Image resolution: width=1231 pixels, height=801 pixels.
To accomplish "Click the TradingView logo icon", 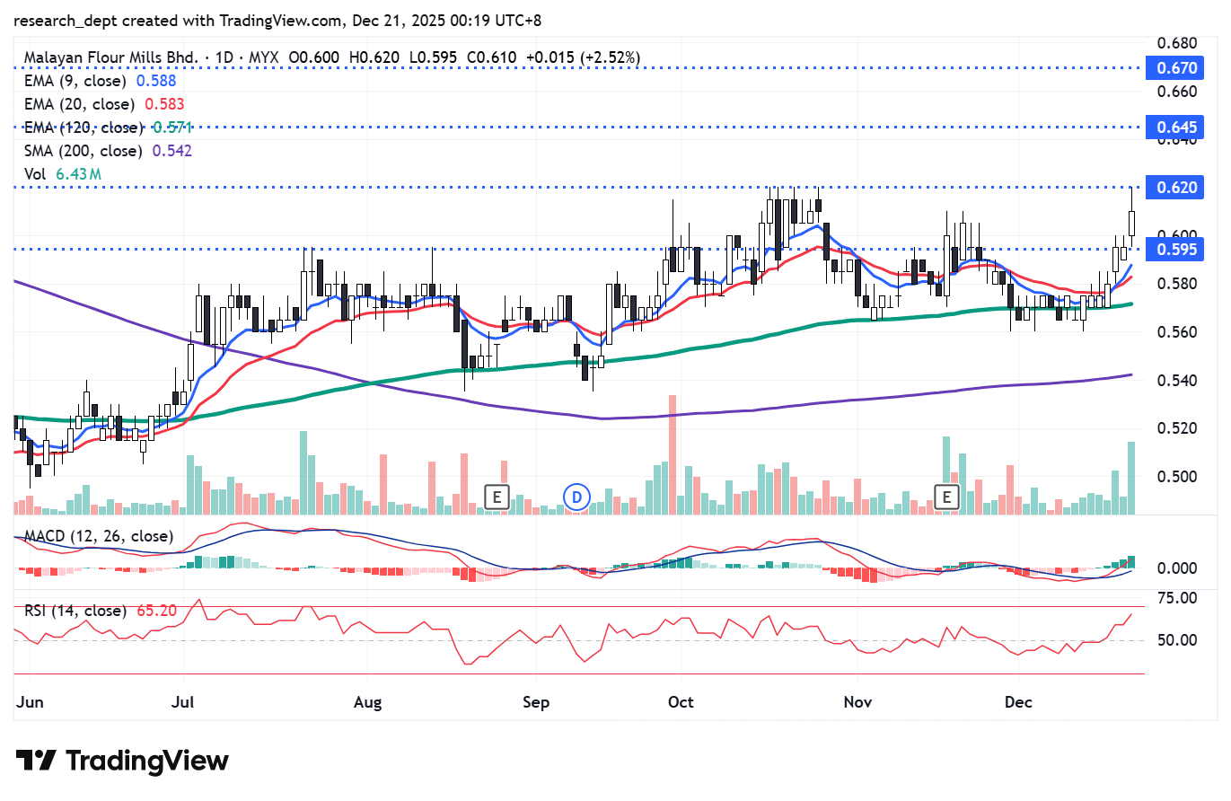I will point(36,761).
